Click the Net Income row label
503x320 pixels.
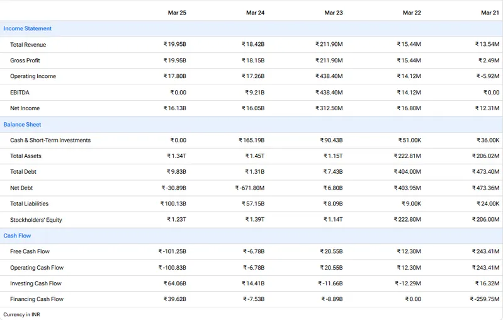[x=25, y=108]
